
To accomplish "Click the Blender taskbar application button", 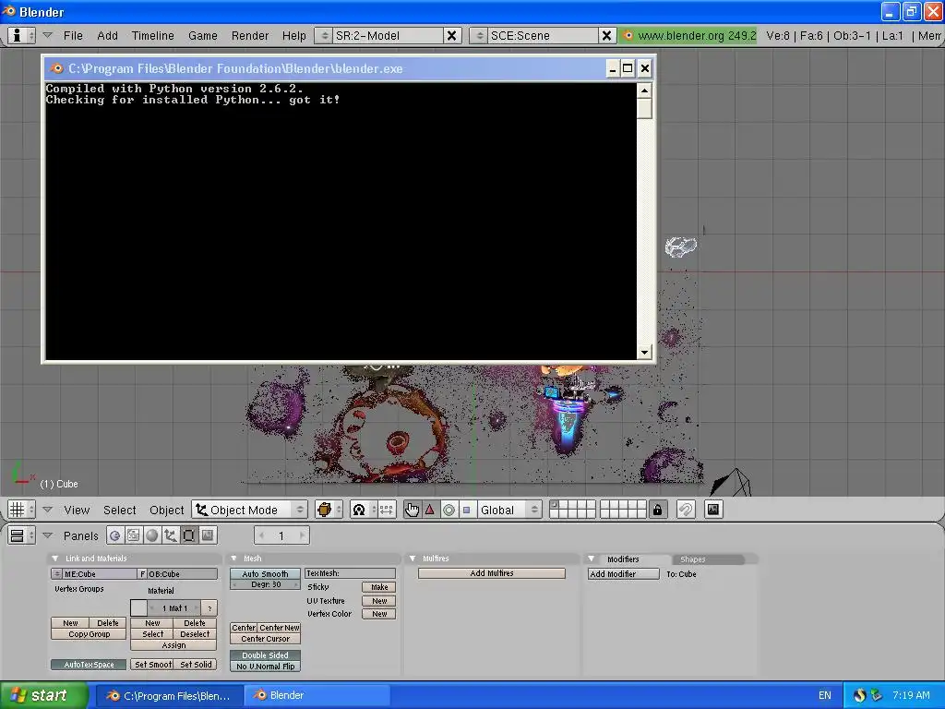I will [317, 695].
